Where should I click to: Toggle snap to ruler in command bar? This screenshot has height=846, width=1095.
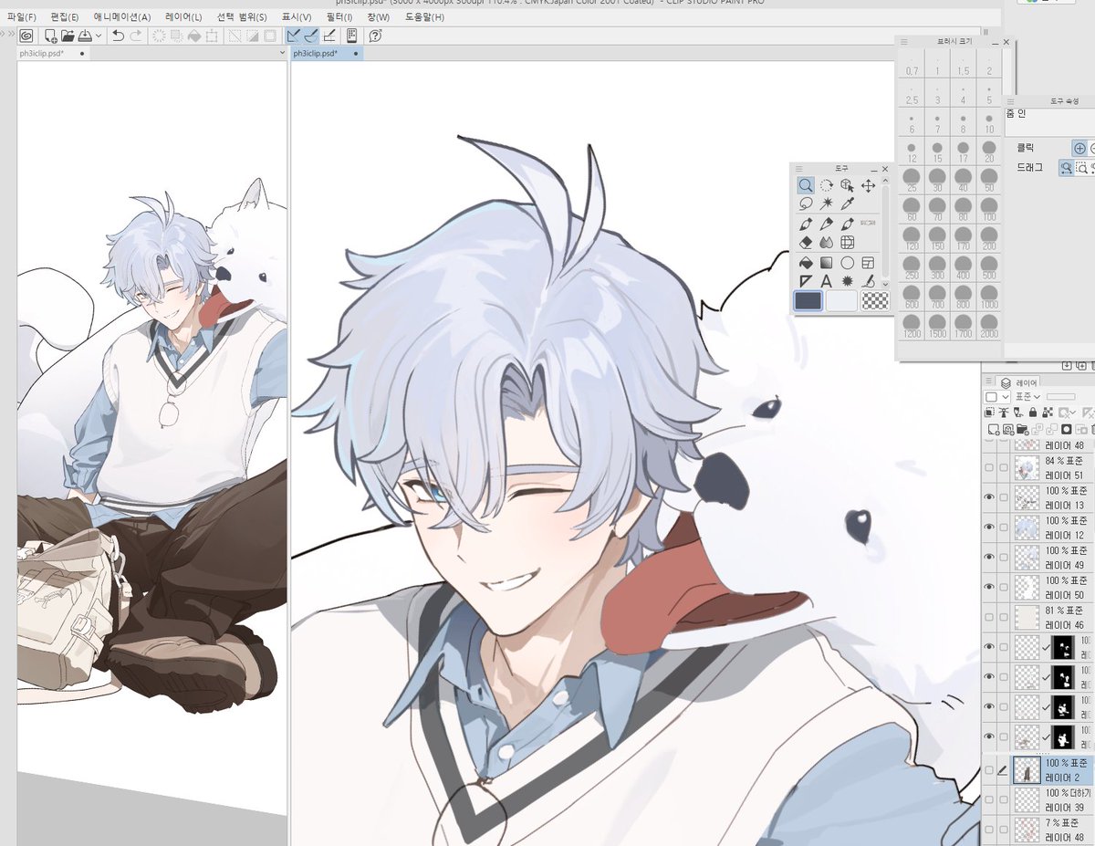(x=294, y=36)
